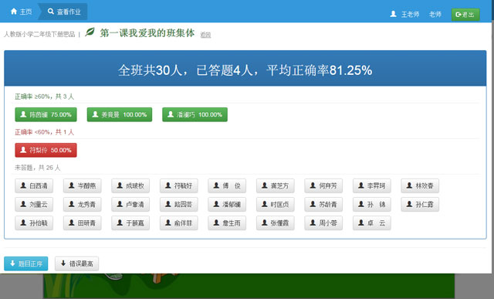Select unanswered student 田研青
Image resolution: width=494 pixels, height=299 pixels.
tap(82, 223)
